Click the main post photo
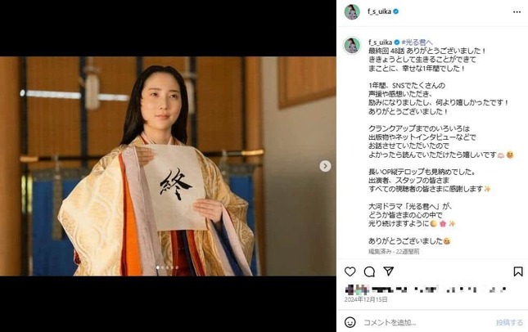Screen dimensions: 528x332 click(168, 166)
